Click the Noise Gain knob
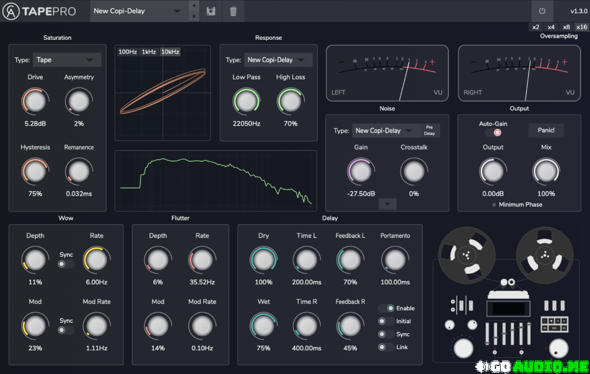590x374 pixels. point(361,172)
